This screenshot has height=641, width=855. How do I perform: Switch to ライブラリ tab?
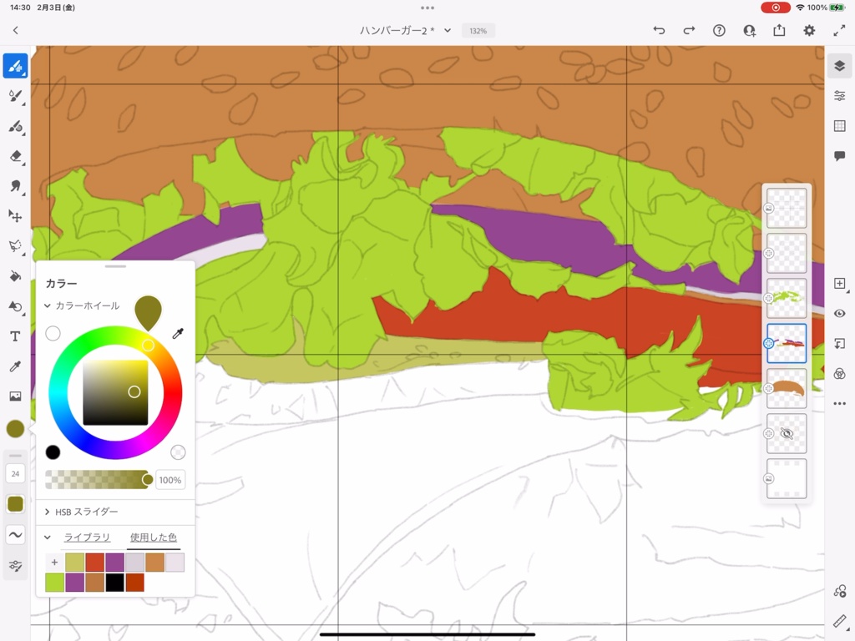coord(87,538)
